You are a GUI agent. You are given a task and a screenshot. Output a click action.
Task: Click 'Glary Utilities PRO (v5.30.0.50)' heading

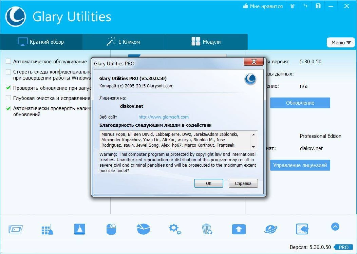[133, 78]
